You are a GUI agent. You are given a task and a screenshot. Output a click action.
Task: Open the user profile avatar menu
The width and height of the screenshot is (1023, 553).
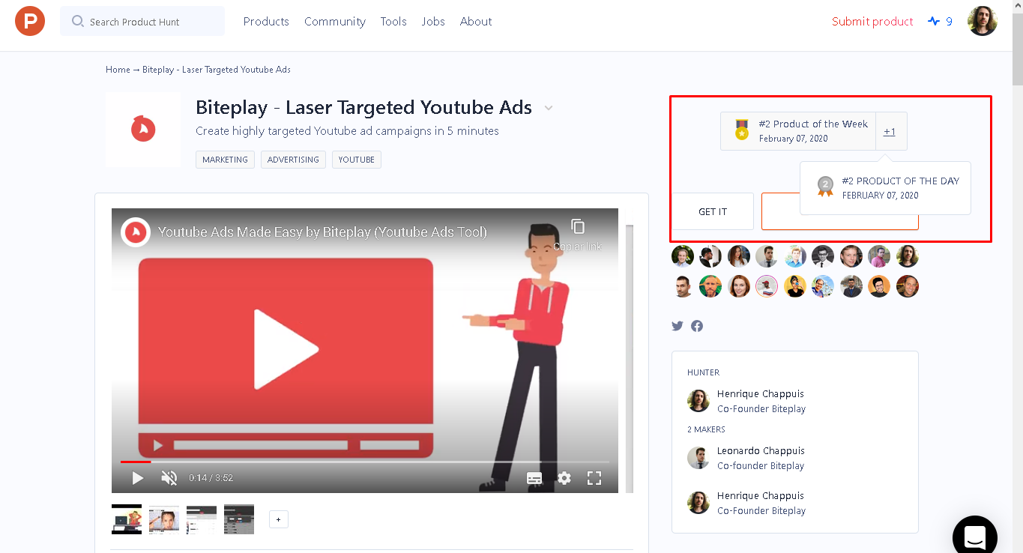tap(982, 21)
